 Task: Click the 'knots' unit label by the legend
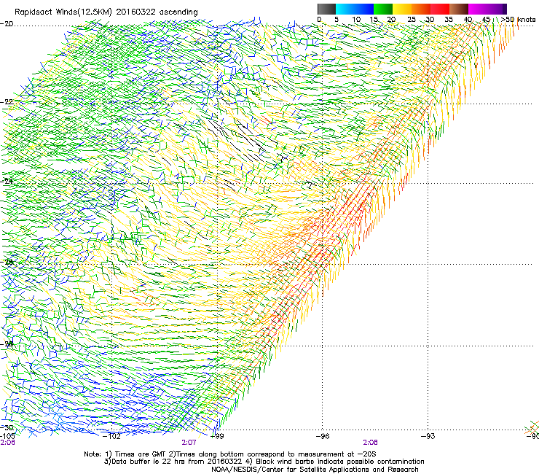(527, 20)
